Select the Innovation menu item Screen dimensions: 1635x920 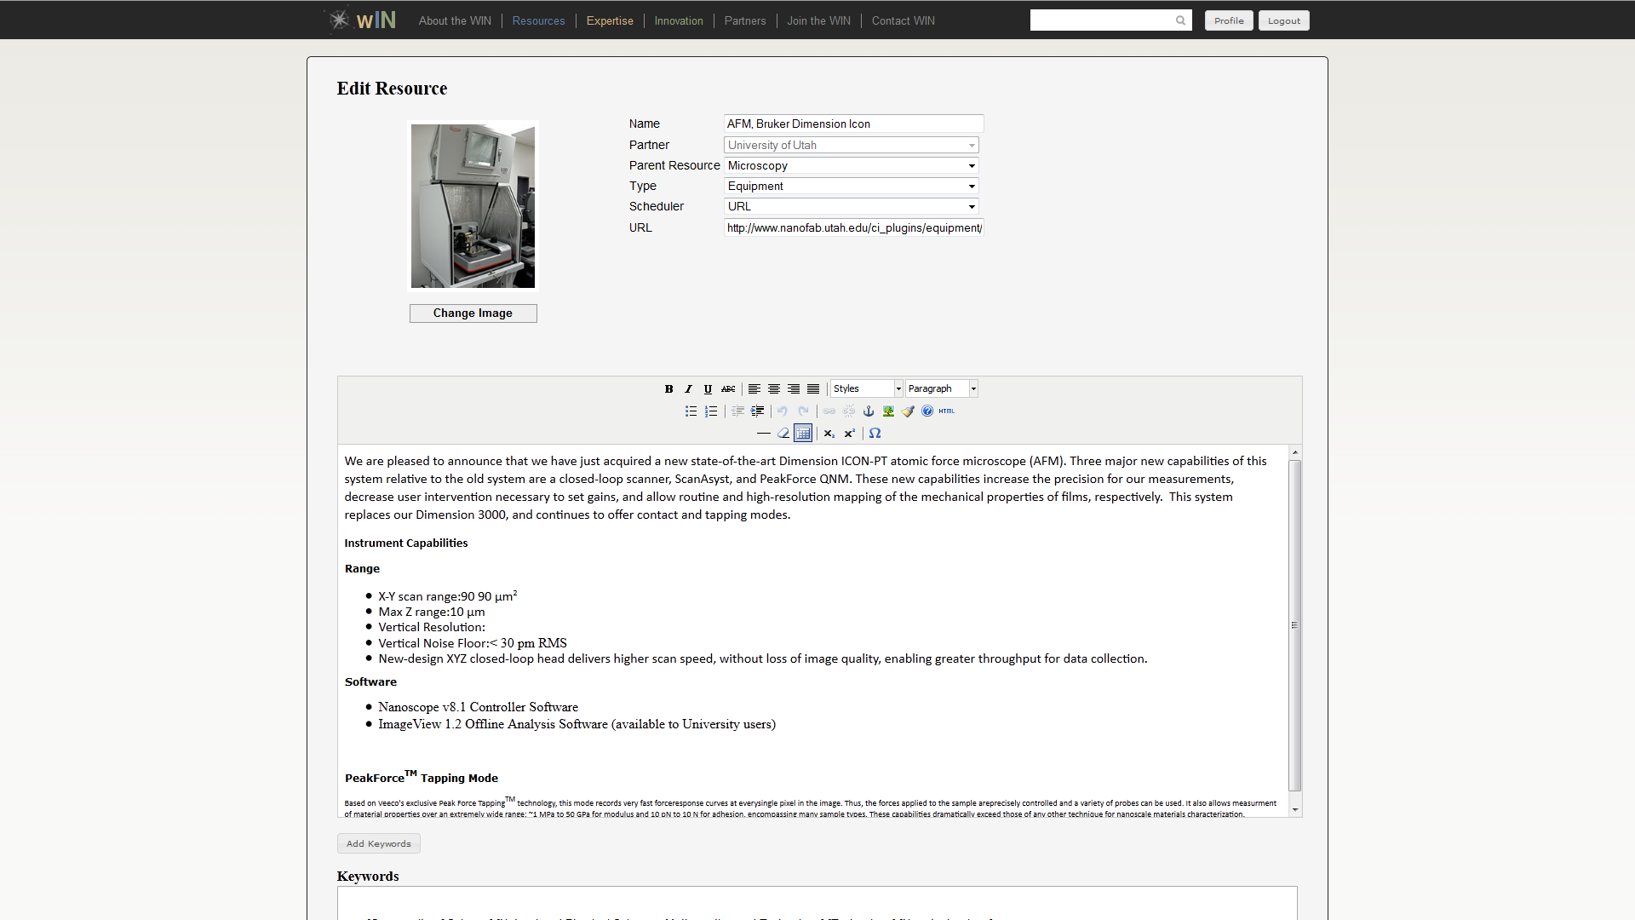679,20
